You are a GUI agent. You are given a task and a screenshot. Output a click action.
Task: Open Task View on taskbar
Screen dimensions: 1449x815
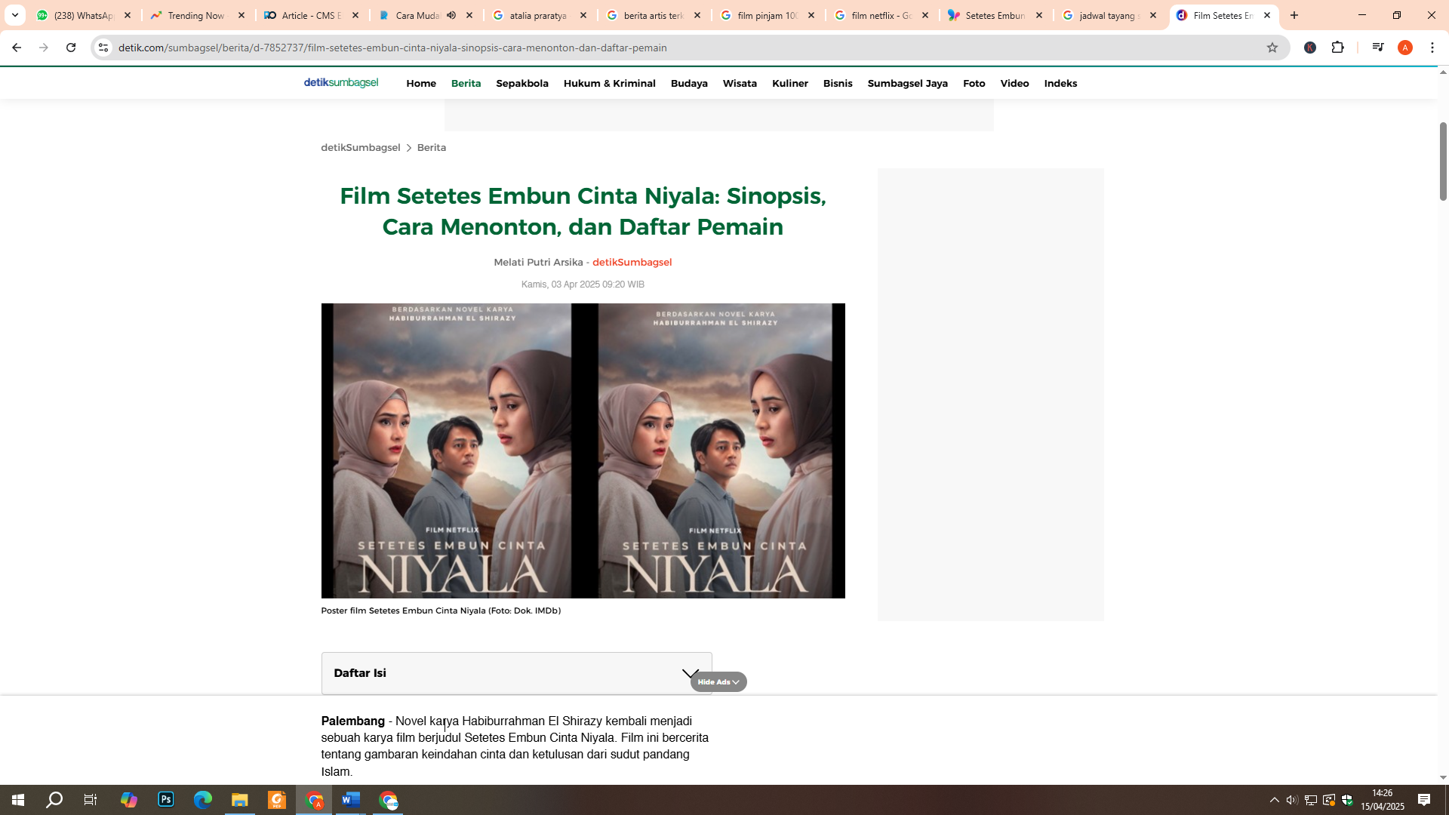coord(91,800)
